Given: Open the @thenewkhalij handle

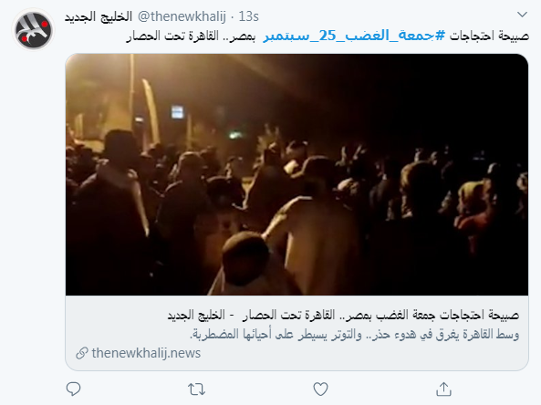Looking at the screenshot, I should click(182, 16).
